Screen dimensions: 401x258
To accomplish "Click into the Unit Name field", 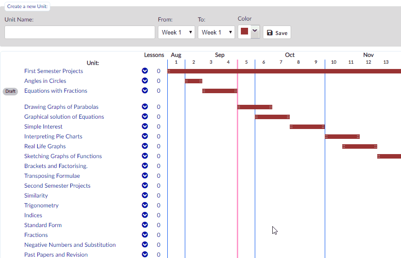I will (x=80, y=32).
